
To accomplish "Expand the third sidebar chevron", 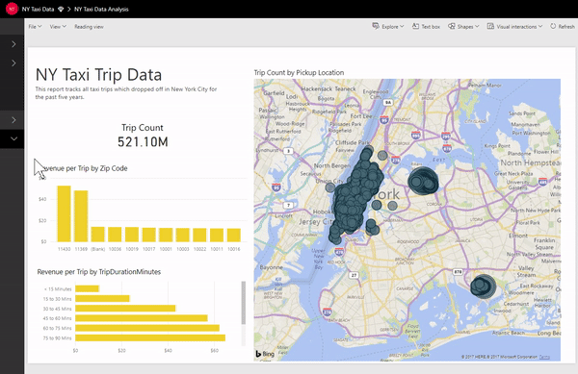I will pyautogui.click(x=13, y=120).
